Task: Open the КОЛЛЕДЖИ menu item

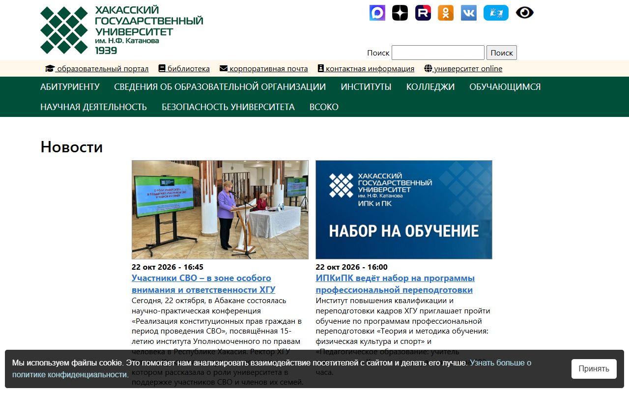Action: click(430, 87)
